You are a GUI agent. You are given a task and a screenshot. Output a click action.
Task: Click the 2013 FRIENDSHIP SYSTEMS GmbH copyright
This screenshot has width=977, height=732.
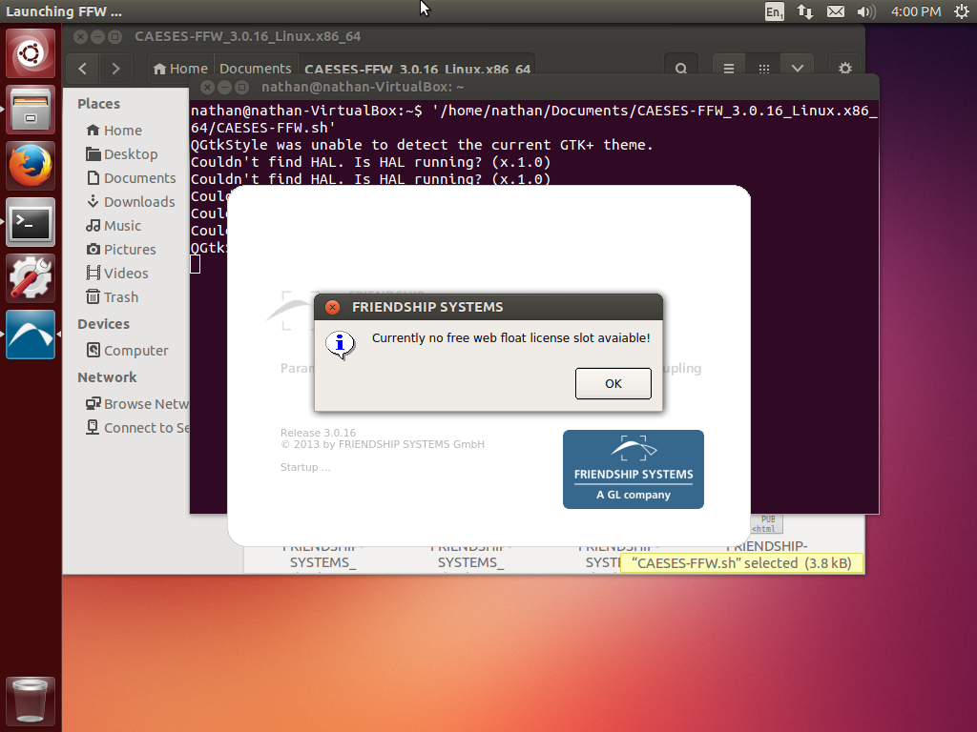click(383, 444)
